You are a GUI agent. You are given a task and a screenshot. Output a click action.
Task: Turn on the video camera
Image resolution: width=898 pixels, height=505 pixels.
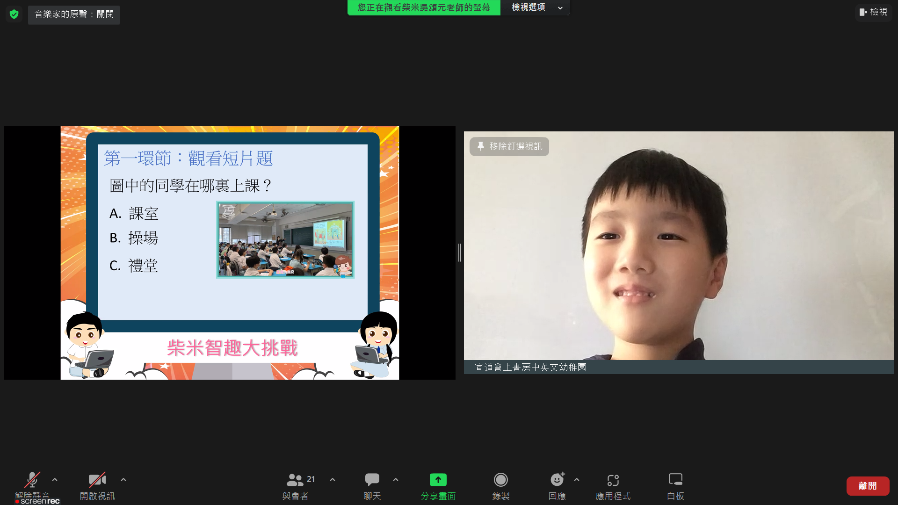[x=97, y=480]
